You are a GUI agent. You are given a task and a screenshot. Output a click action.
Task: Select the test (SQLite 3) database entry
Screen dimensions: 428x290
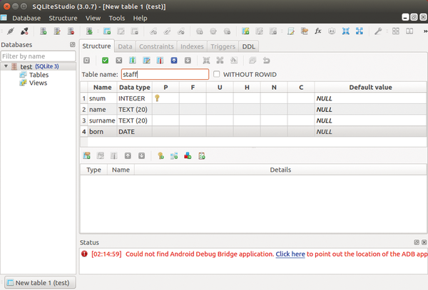tap(39, 66)
